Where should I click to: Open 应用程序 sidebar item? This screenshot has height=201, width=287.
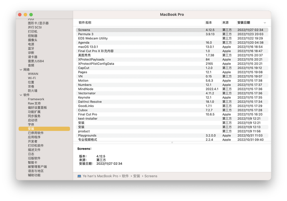tap(34, 137)
